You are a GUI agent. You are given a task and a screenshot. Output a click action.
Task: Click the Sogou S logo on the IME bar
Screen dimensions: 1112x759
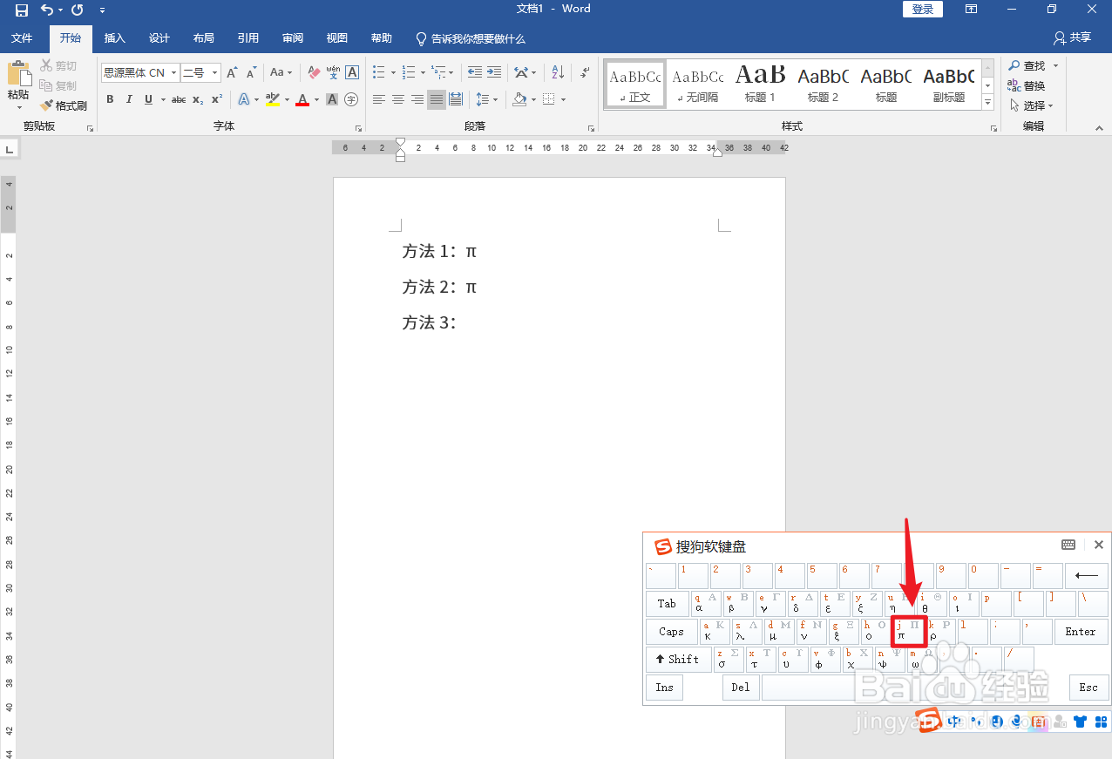click(x=928, y=720)
